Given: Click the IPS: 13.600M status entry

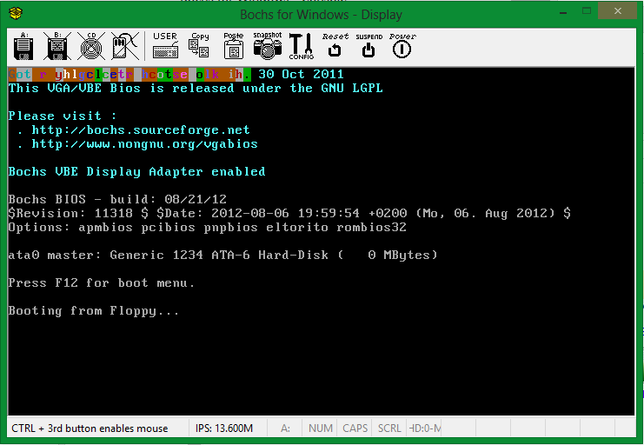Looking at the screenshot, I should coord(224,428).
